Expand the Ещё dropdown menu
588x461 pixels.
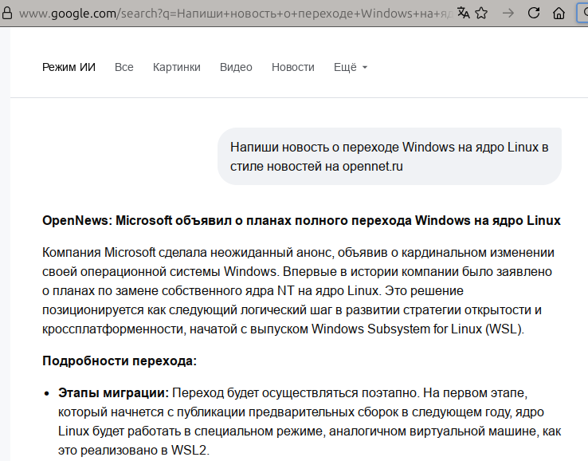tap(350, 67)
